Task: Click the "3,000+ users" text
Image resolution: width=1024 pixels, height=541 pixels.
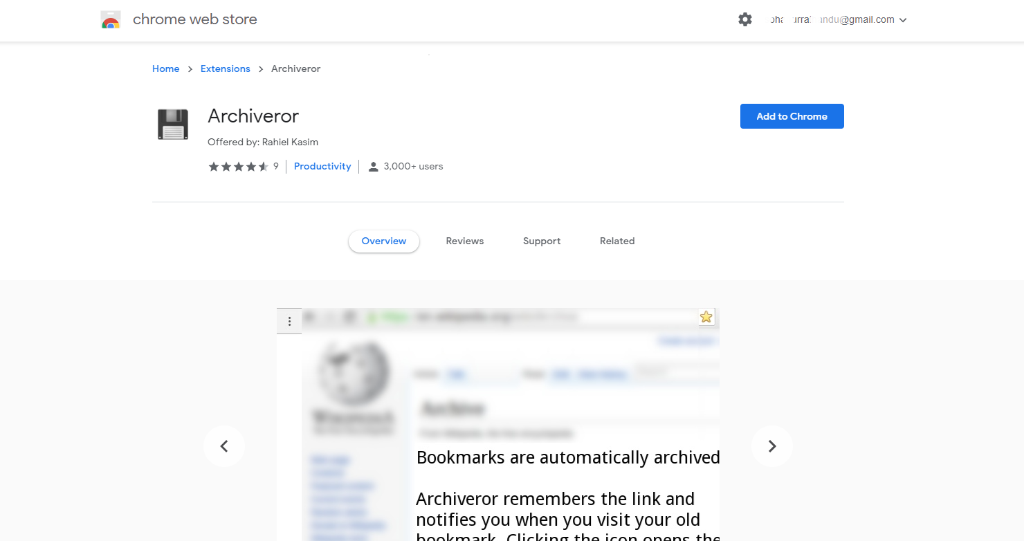Action: click(x=414, y=167)
